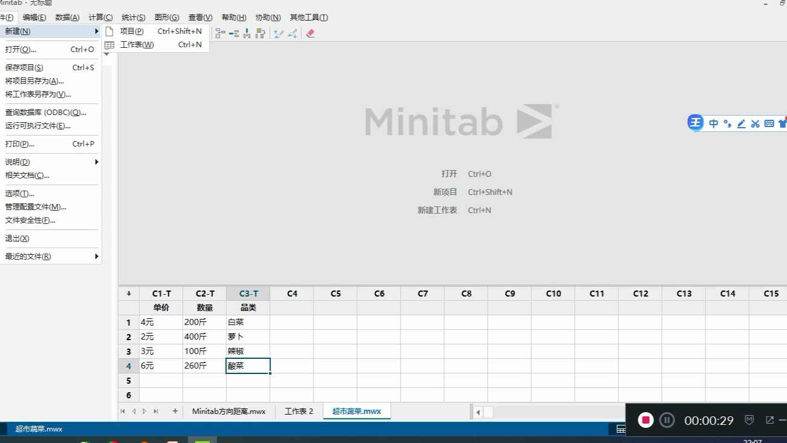Choose 工作表(W) in the new submenu
The image size is (787, 443).
[x=156, y=45]
